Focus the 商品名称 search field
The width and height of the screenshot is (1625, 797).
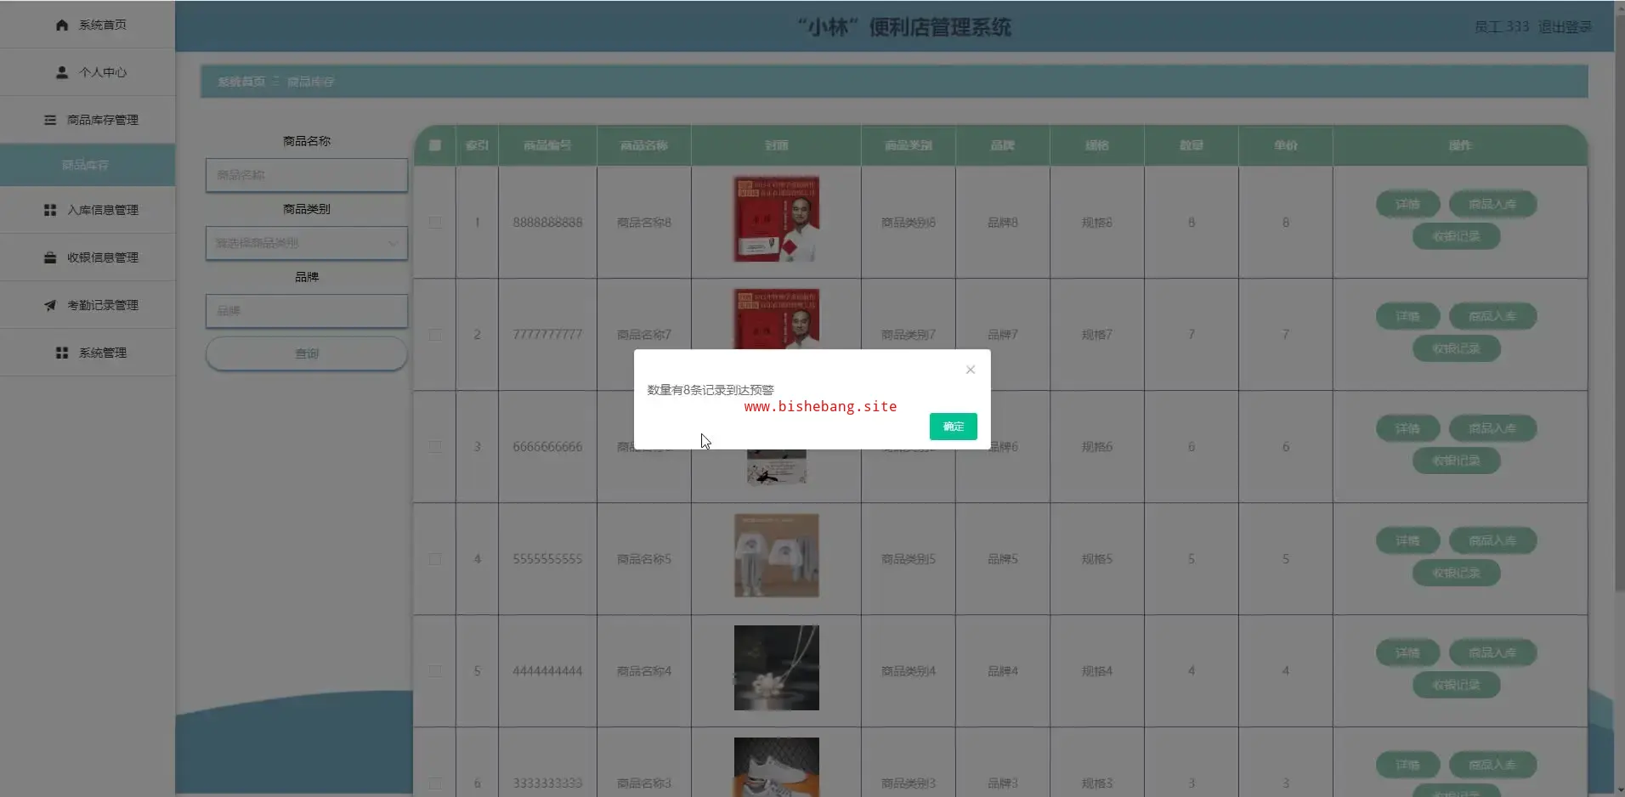pyautogui.click(x=307, y=175)
